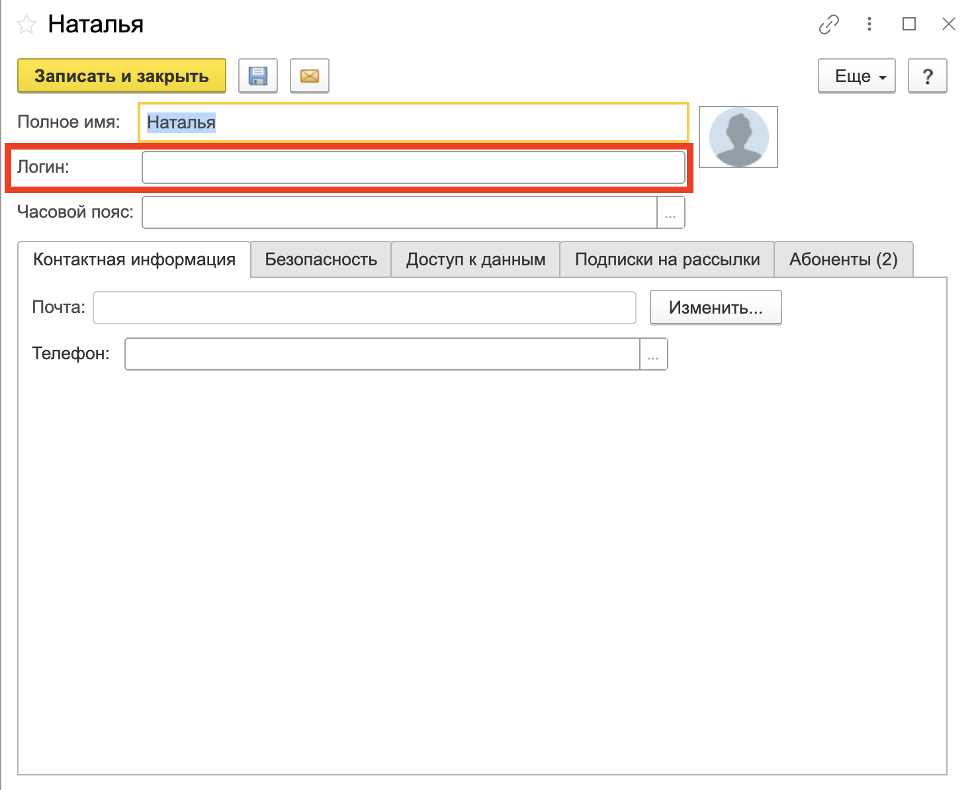This screenshot has width=974, height=790.
Task: Open the Доступ к данным tab
Action: (x=475, y=259)
